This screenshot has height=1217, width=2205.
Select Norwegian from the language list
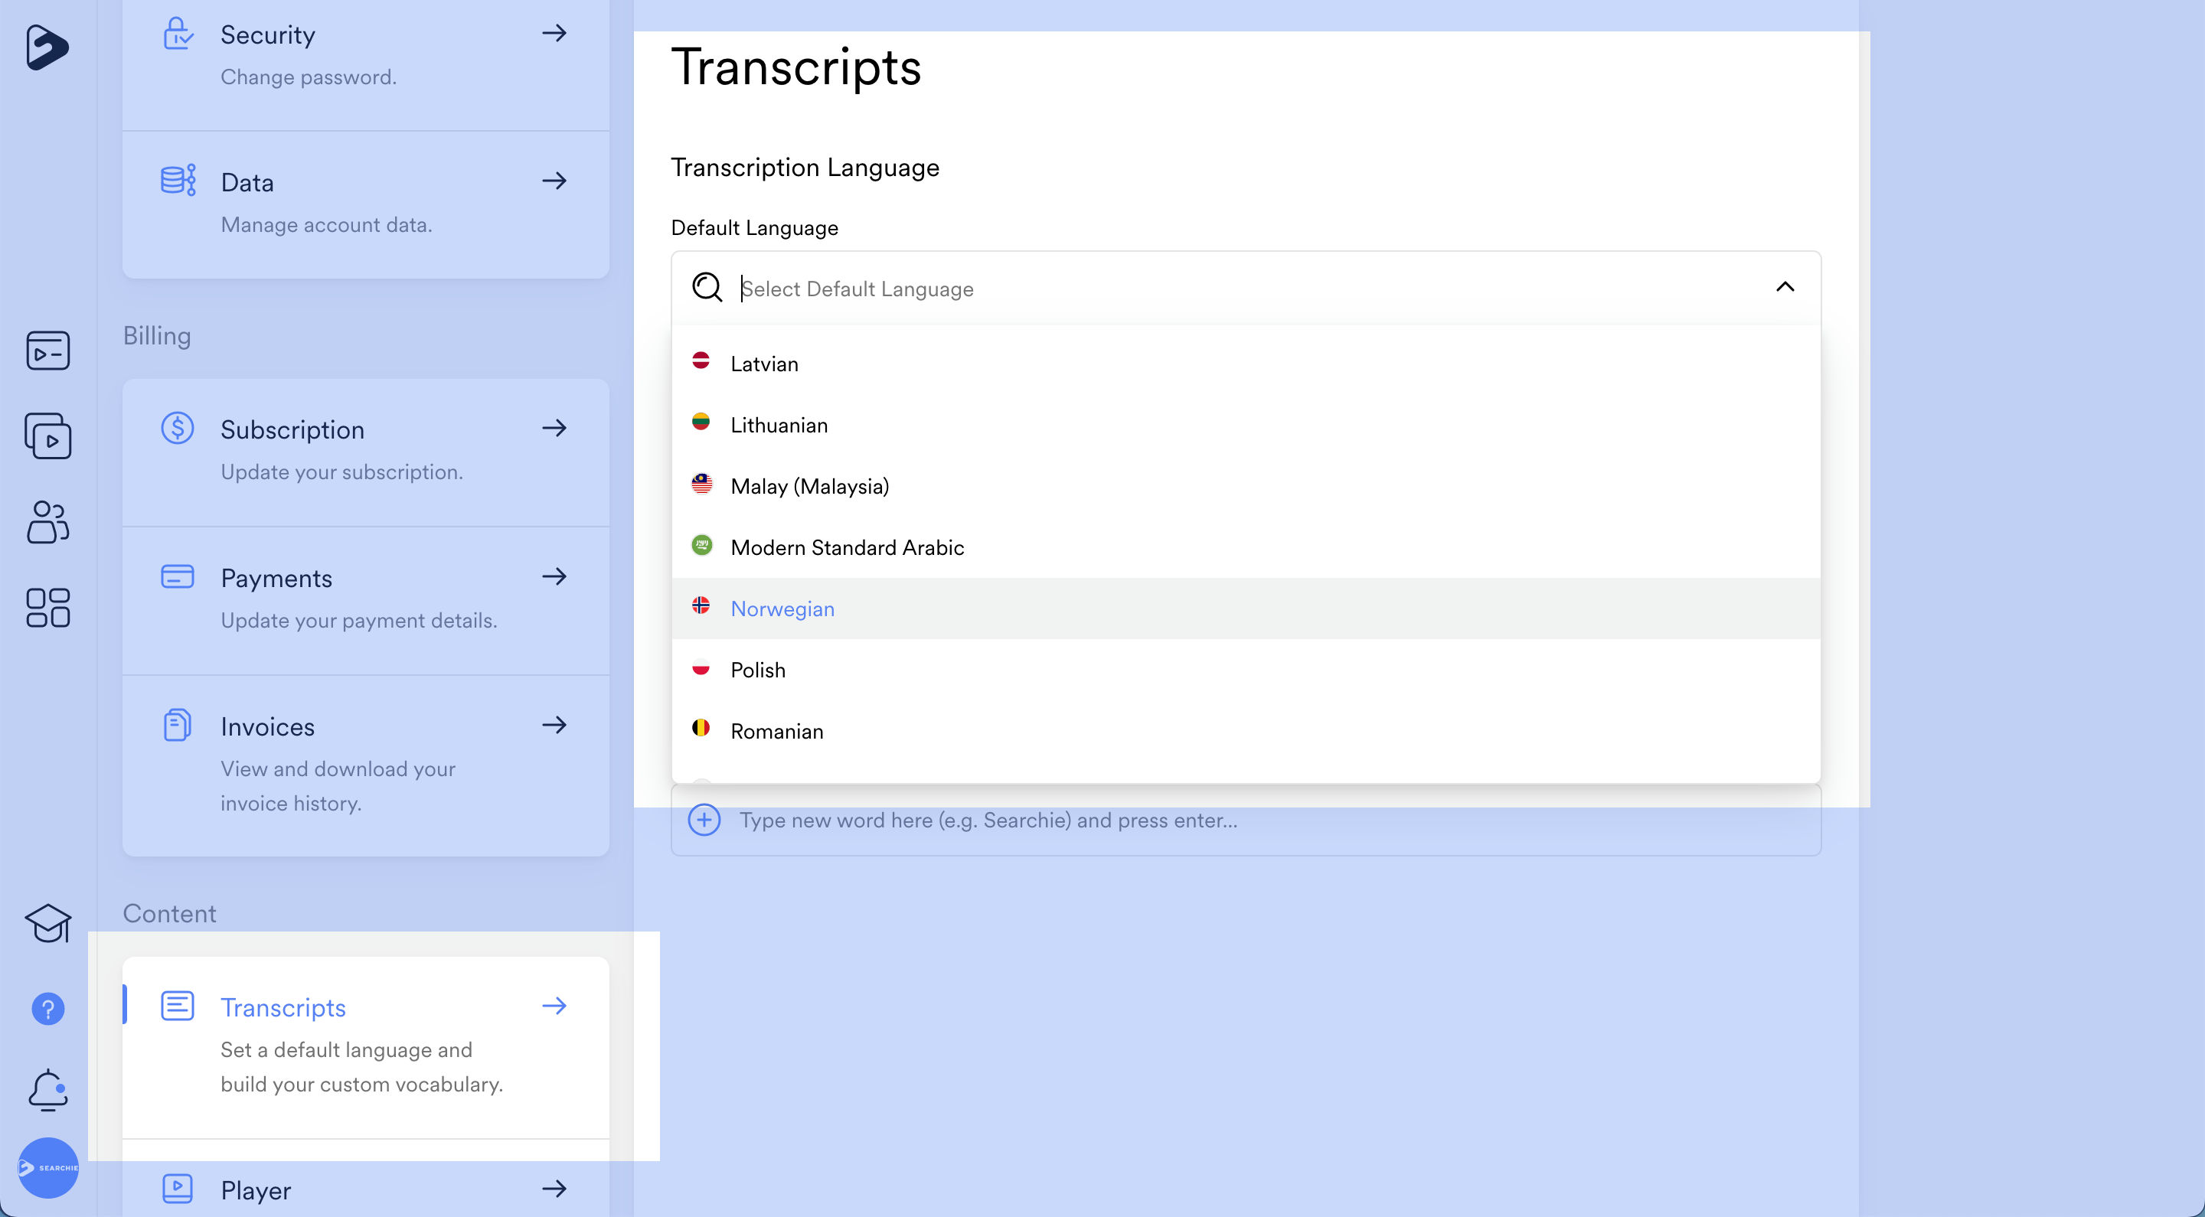[782, 608]
